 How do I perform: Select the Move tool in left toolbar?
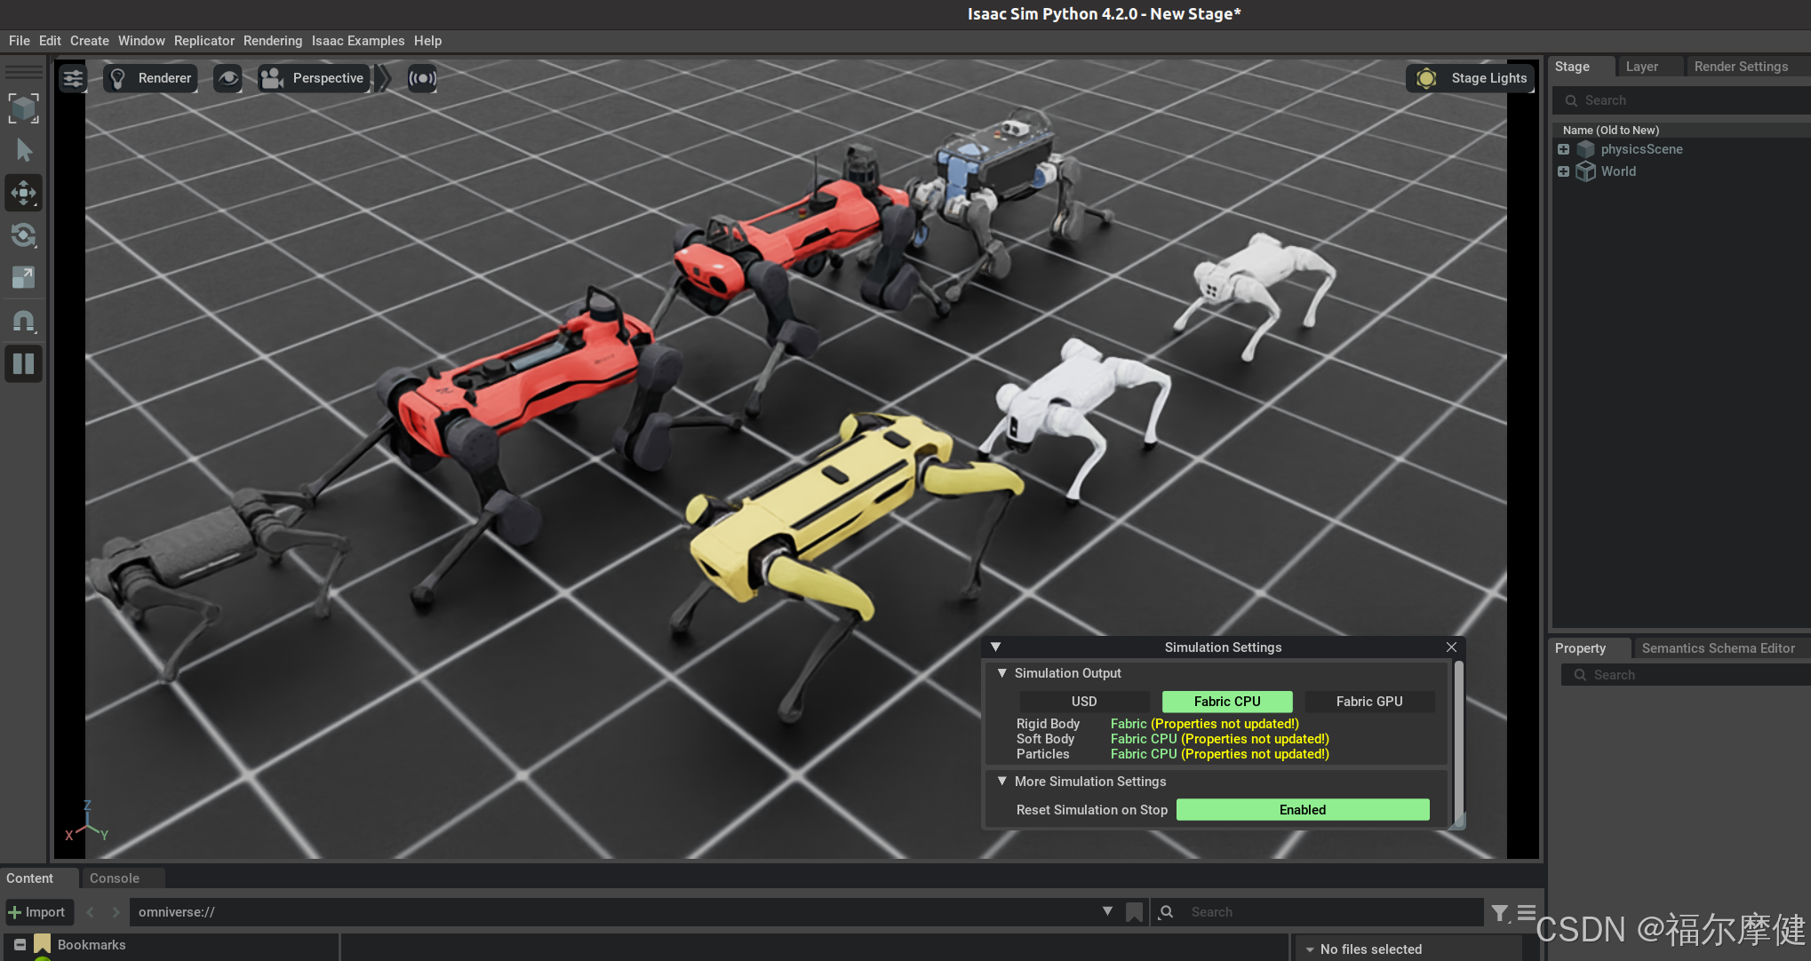23,193
